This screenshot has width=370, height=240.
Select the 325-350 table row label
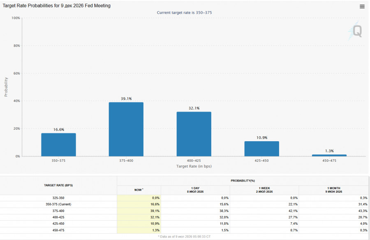58,198
